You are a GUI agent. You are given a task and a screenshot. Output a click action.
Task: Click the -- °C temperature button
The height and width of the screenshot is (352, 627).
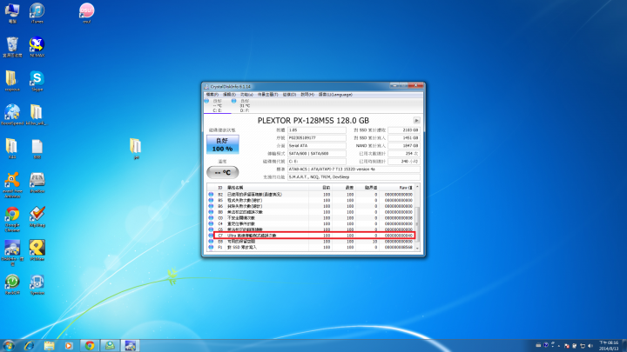tap(223, 172)
